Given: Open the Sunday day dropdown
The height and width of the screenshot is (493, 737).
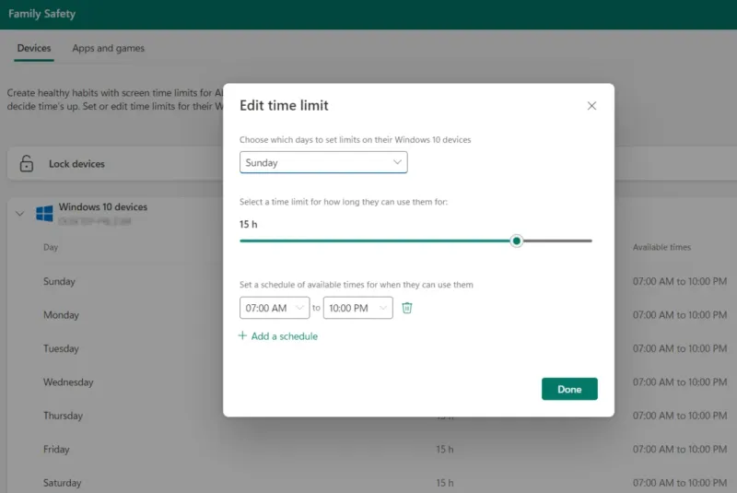Looking at the screenshot, I should pyautogui.click(x=323, y=162).
